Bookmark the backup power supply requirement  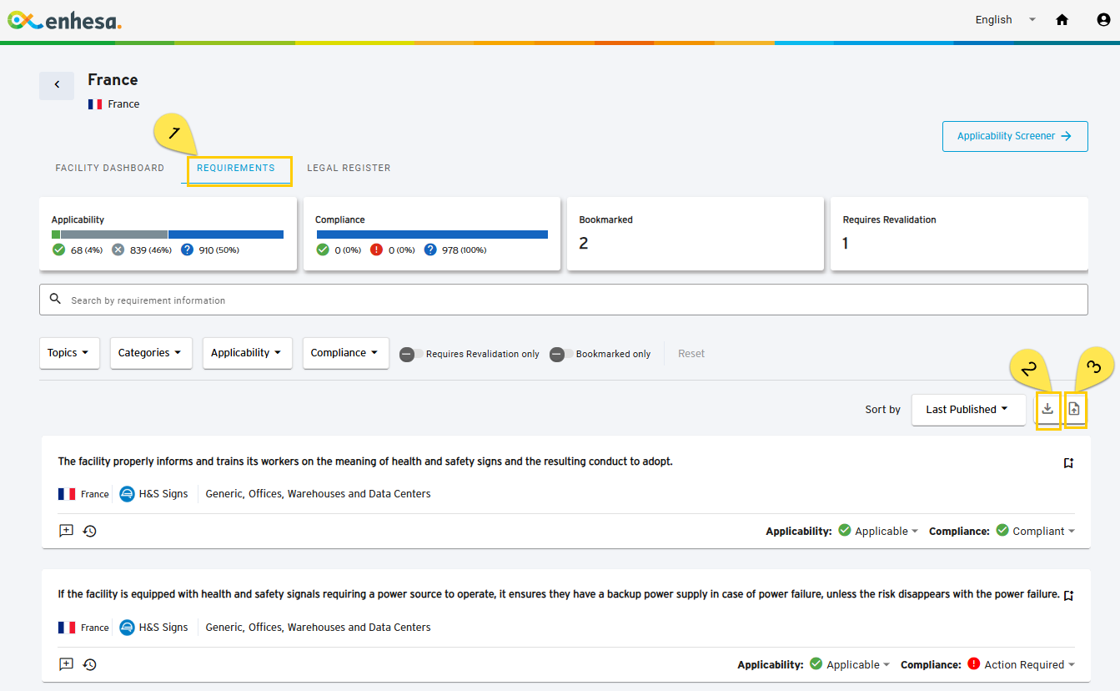1068,596
